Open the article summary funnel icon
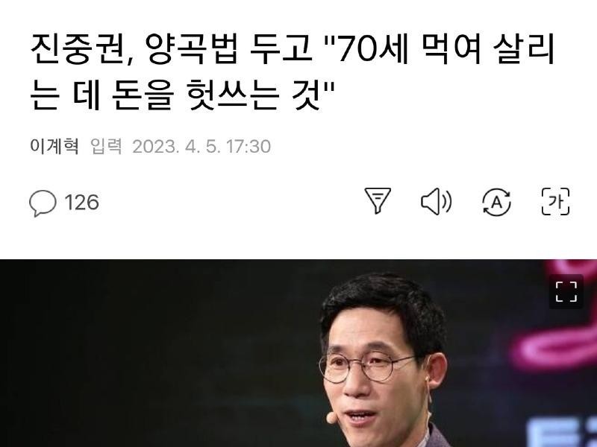This screenshot has width=597, height=447. (378, 200)
